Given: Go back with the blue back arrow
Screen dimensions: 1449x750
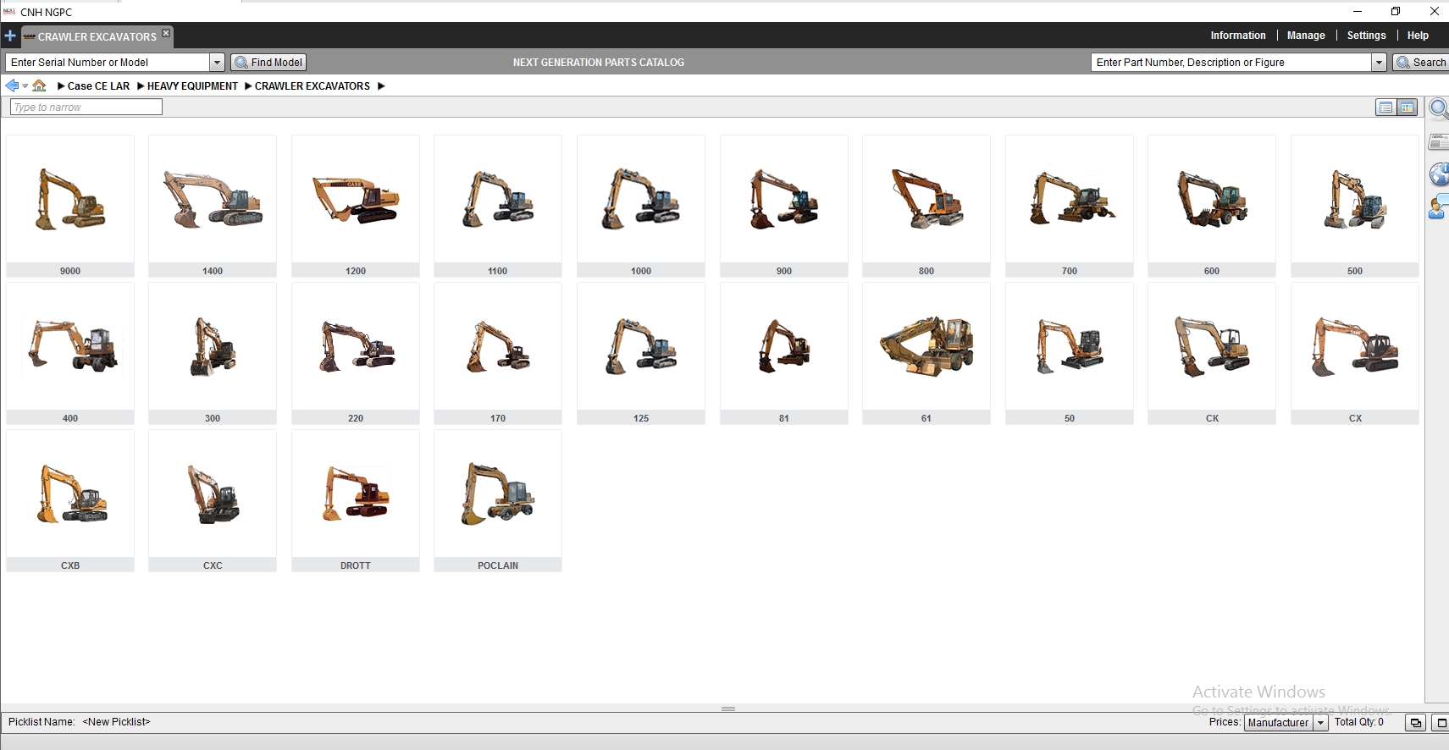Looking at the screenshot, I should 12,85.
